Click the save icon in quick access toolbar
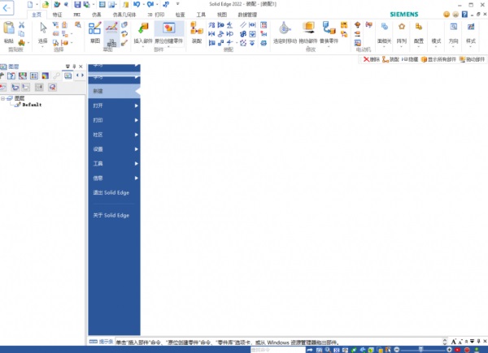This screenshot has width=488, height=353. [76, 5]
